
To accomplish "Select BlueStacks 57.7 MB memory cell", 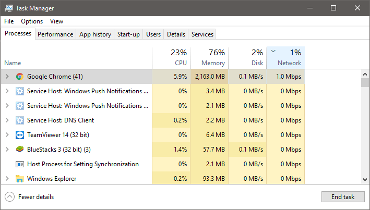I will click(209, 150).
